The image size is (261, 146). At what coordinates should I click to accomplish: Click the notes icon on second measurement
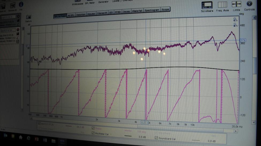coord(18,41)
